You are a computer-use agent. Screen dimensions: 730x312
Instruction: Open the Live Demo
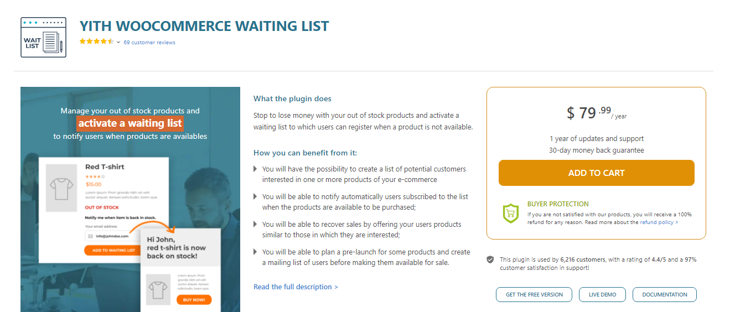602,295
